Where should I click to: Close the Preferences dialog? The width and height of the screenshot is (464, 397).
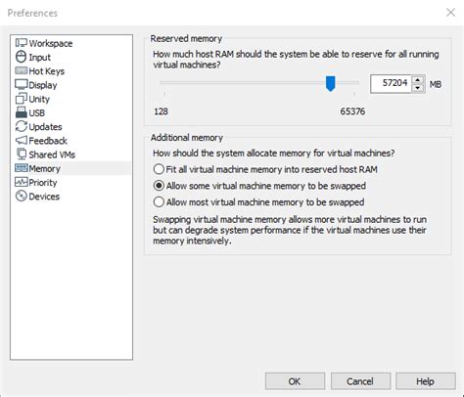(450, 13)
